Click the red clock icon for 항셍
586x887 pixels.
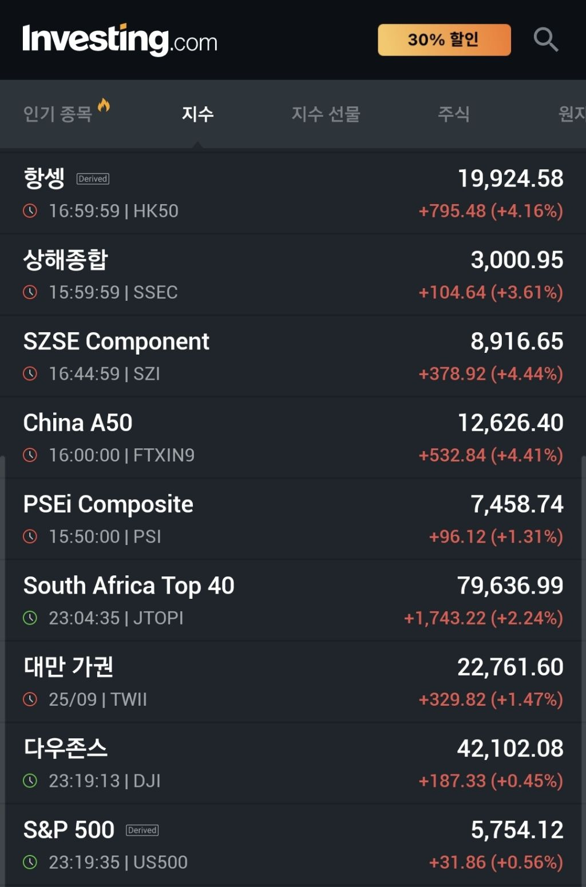[30, 211]
